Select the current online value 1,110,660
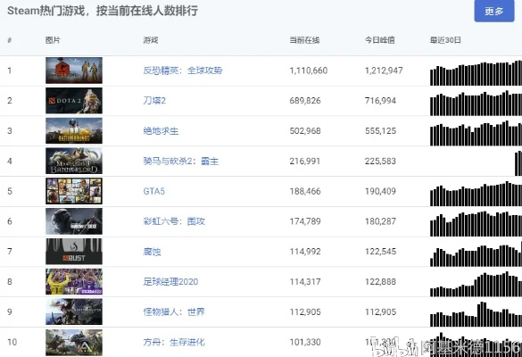Viewport: 522px width, 357px height. pos(309,71)
